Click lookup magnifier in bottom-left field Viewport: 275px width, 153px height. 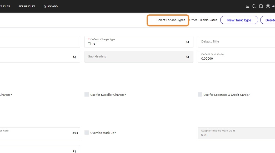point(75,151)
